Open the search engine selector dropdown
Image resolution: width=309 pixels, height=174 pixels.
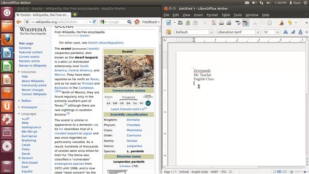(x=103, y=22)
